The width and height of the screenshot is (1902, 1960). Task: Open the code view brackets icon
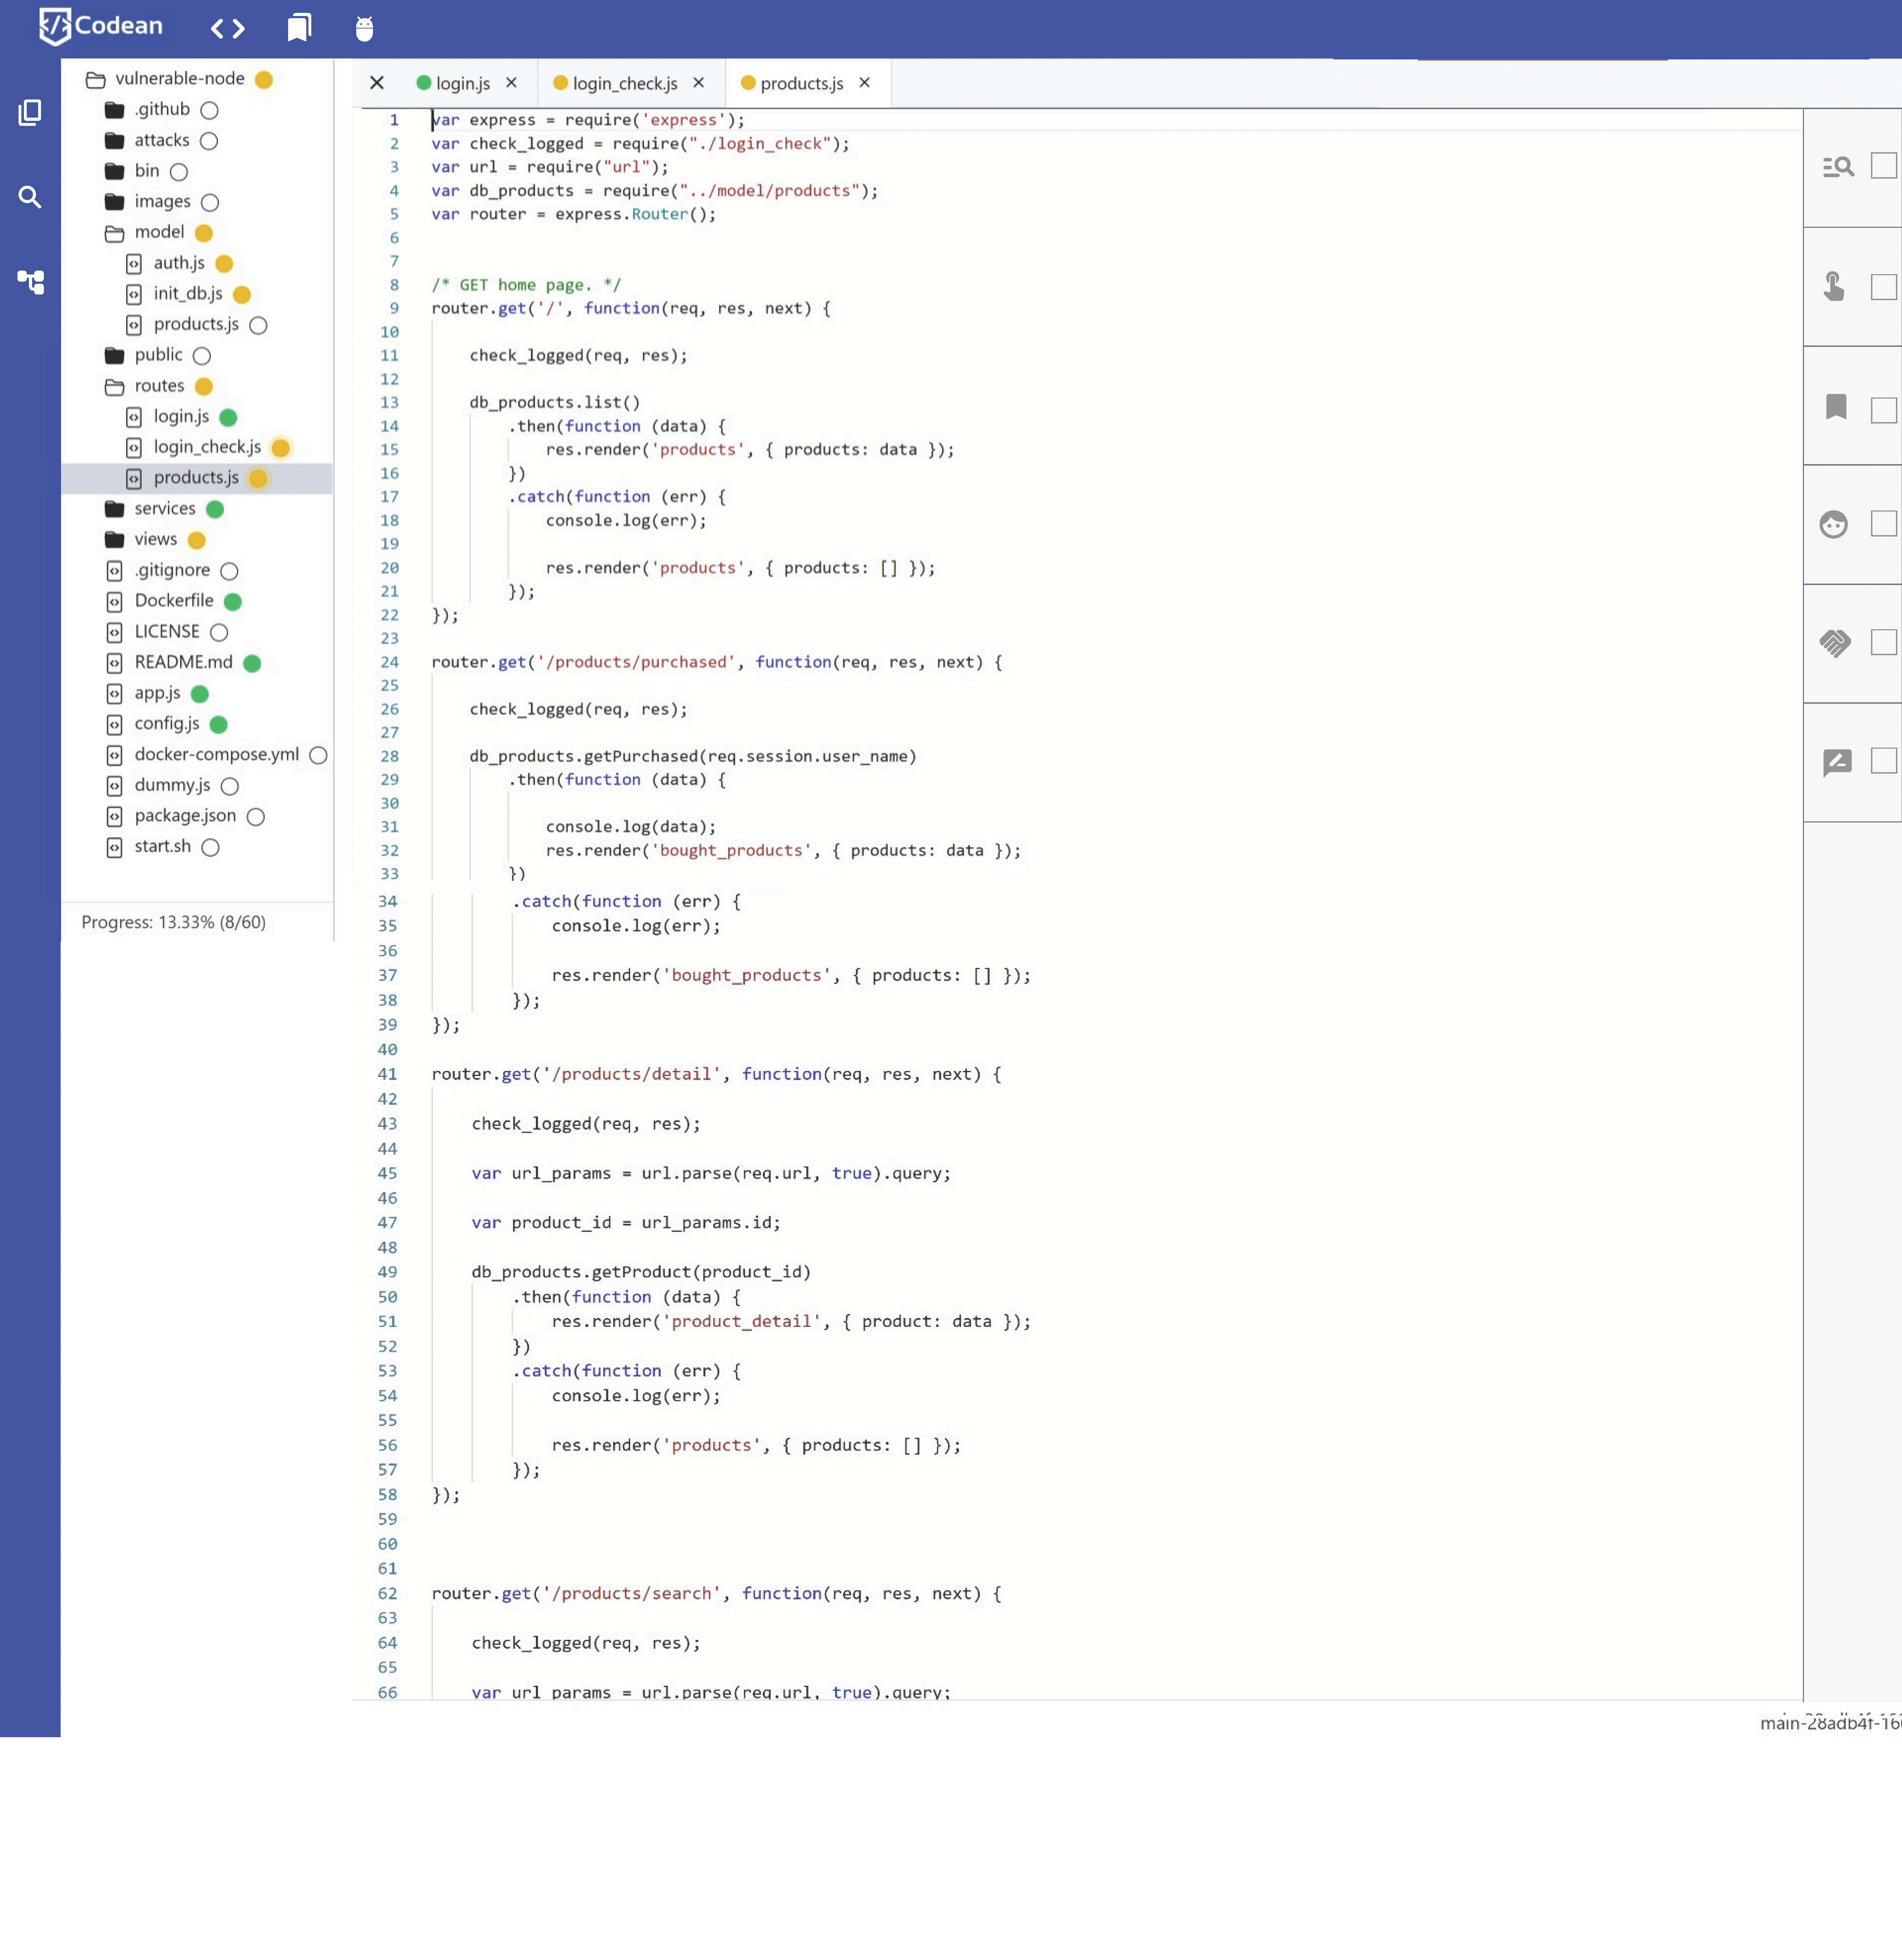(227, 28)
